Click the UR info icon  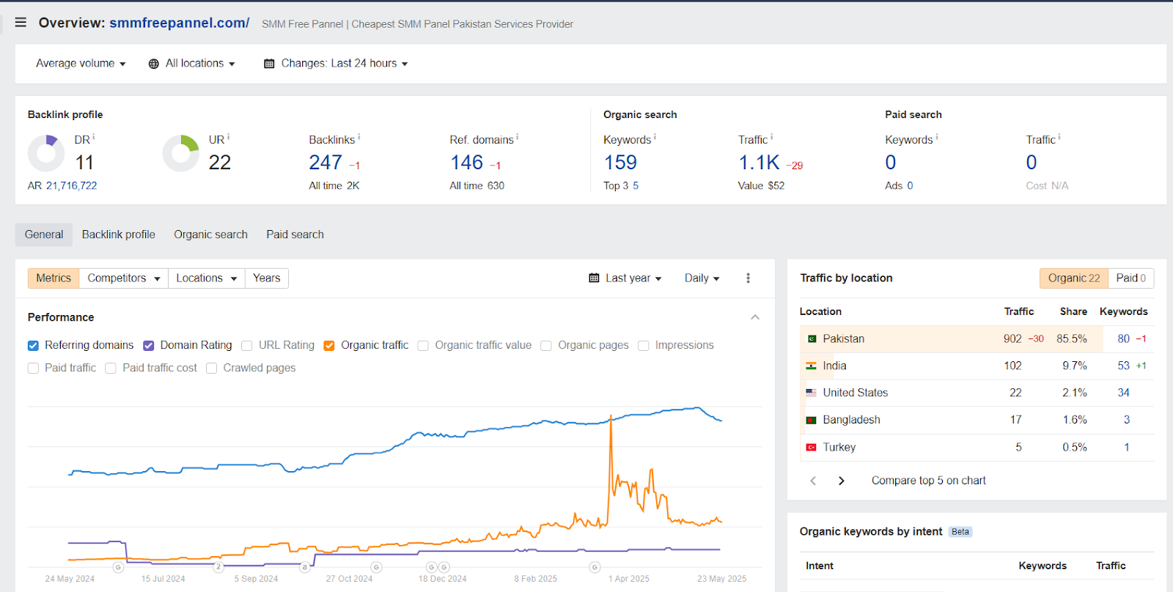(x=229, y=137)
